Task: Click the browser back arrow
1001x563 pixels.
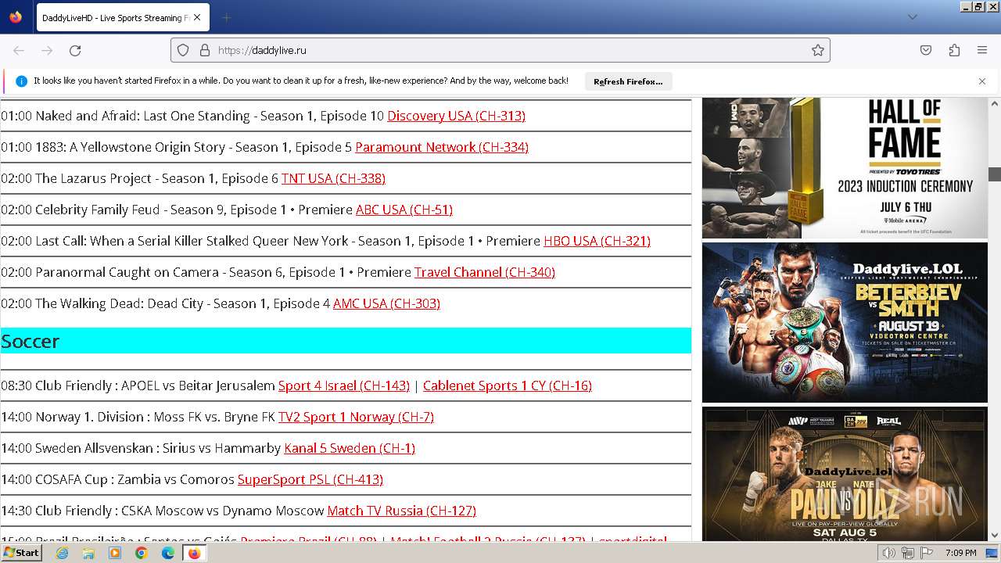Action: click(x=19, y=50)
